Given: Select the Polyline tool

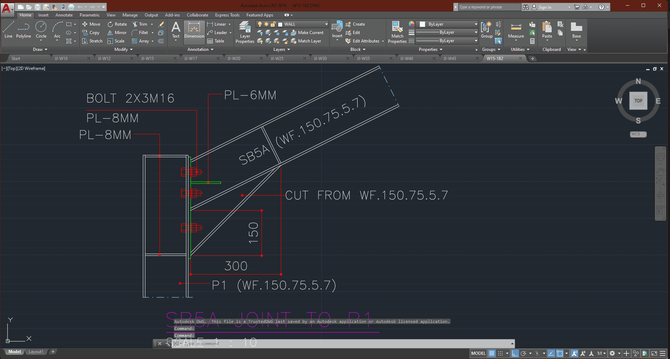Looking at the screenshot, I should point(24,29).
